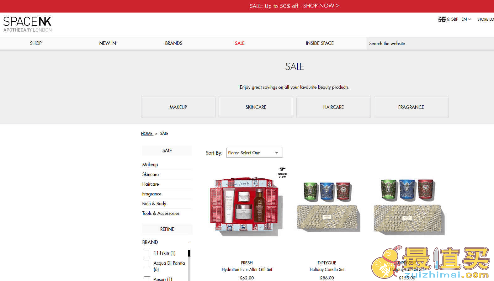Open Quick View eye icon on Fresh gift set
The image size is (494, 281).
tap(282, 172)
